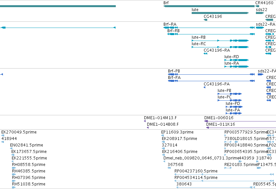Click the lute-PC protein label
This screenshot has height=189, width=276.
click(x=224, y=97)
